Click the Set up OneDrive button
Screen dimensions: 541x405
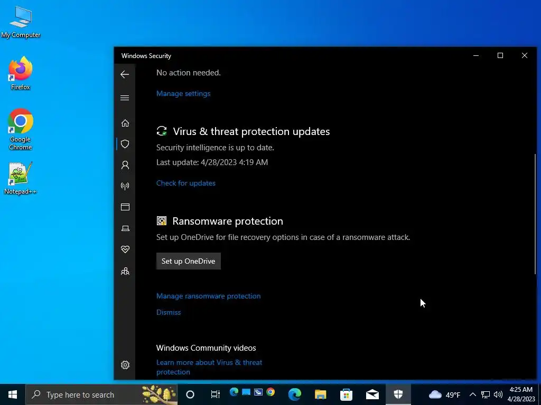pyautogui.click(x=189, y=261)
